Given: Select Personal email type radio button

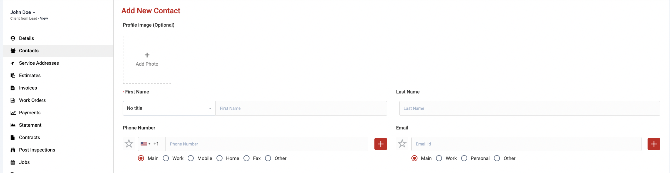Looking at the screenshot, I should tap(464, 158).
